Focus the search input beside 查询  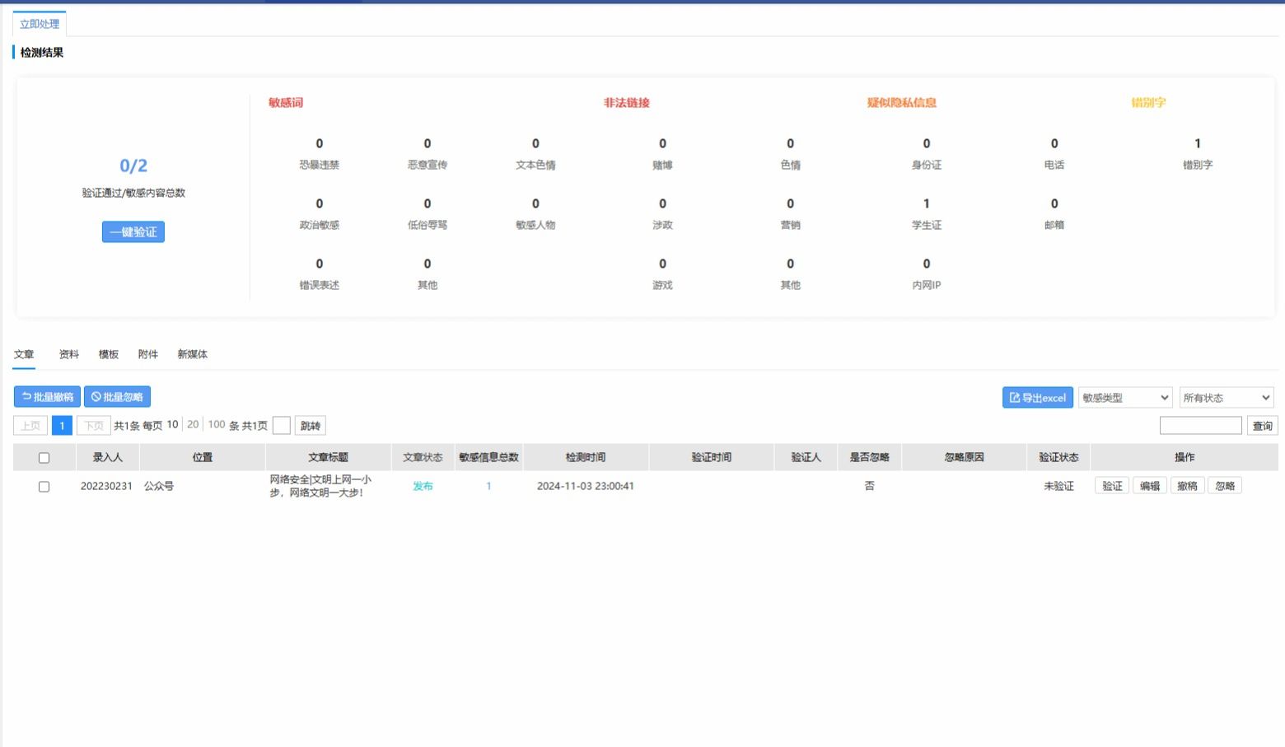pos(1200,426)
